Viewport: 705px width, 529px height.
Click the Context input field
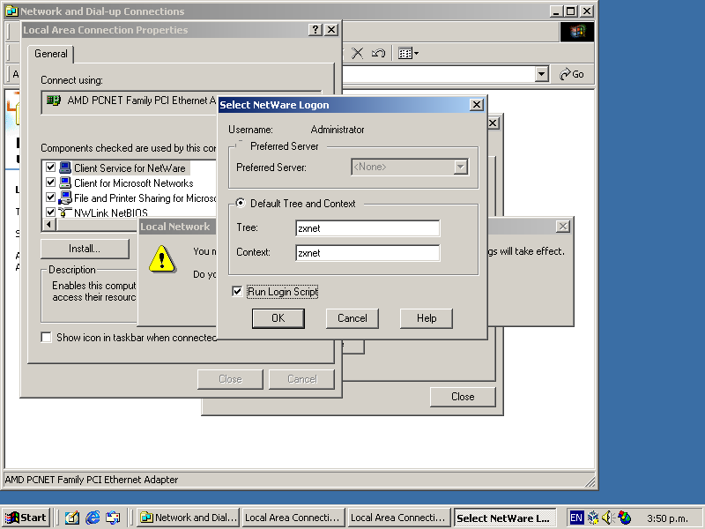tap(367, 253)
